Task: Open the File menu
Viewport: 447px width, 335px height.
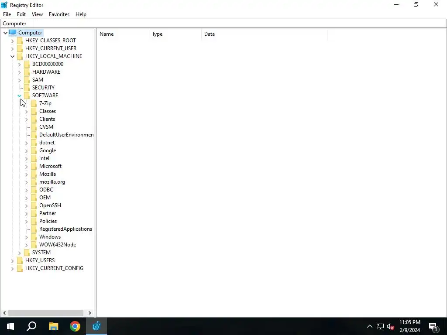Action: [x=7, y=14]
